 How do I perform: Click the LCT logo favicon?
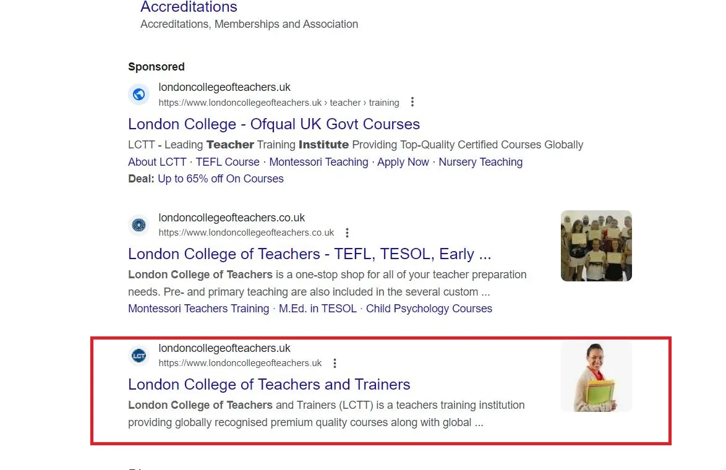(x=139, y=356)
